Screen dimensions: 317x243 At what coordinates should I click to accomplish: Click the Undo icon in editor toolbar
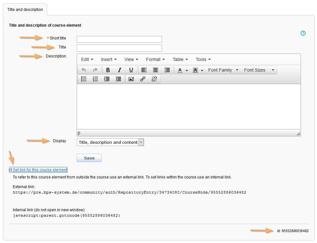(x=84, y=70)
